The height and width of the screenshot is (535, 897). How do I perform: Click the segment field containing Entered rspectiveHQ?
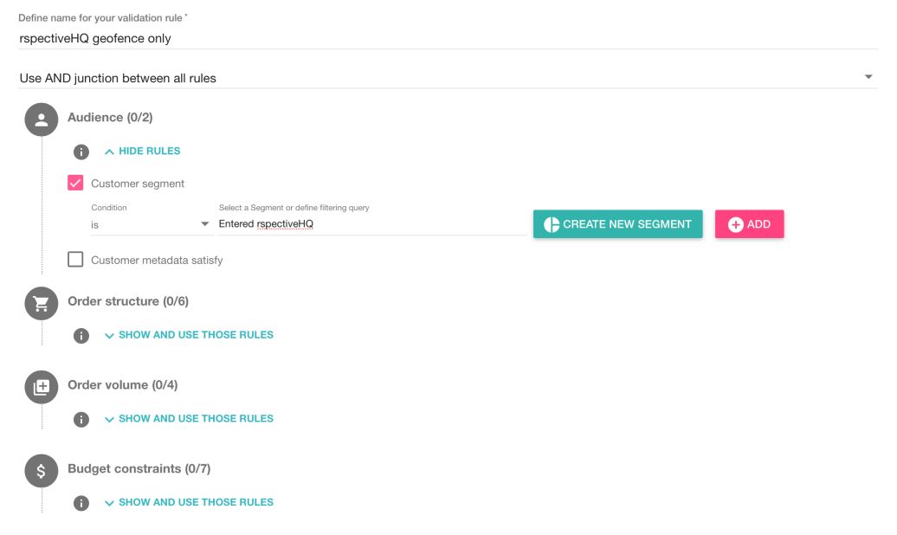(371, 224)
